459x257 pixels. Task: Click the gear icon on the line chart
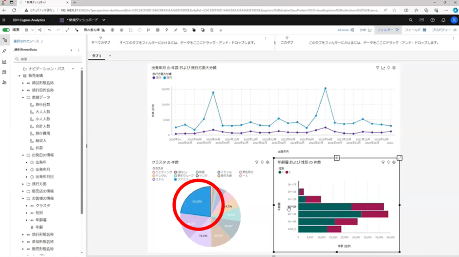click(394, 68)
